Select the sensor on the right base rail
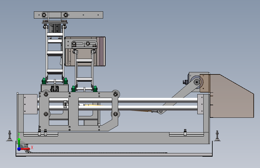The height and width of the screenshot is (168, 260). (x=185, y=133)
